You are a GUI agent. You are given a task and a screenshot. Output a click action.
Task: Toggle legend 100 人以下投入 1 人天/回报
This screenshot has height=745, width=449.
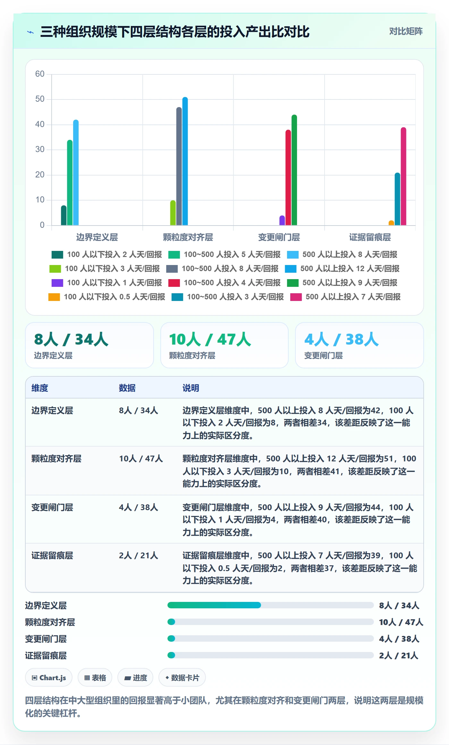point(106,283)
